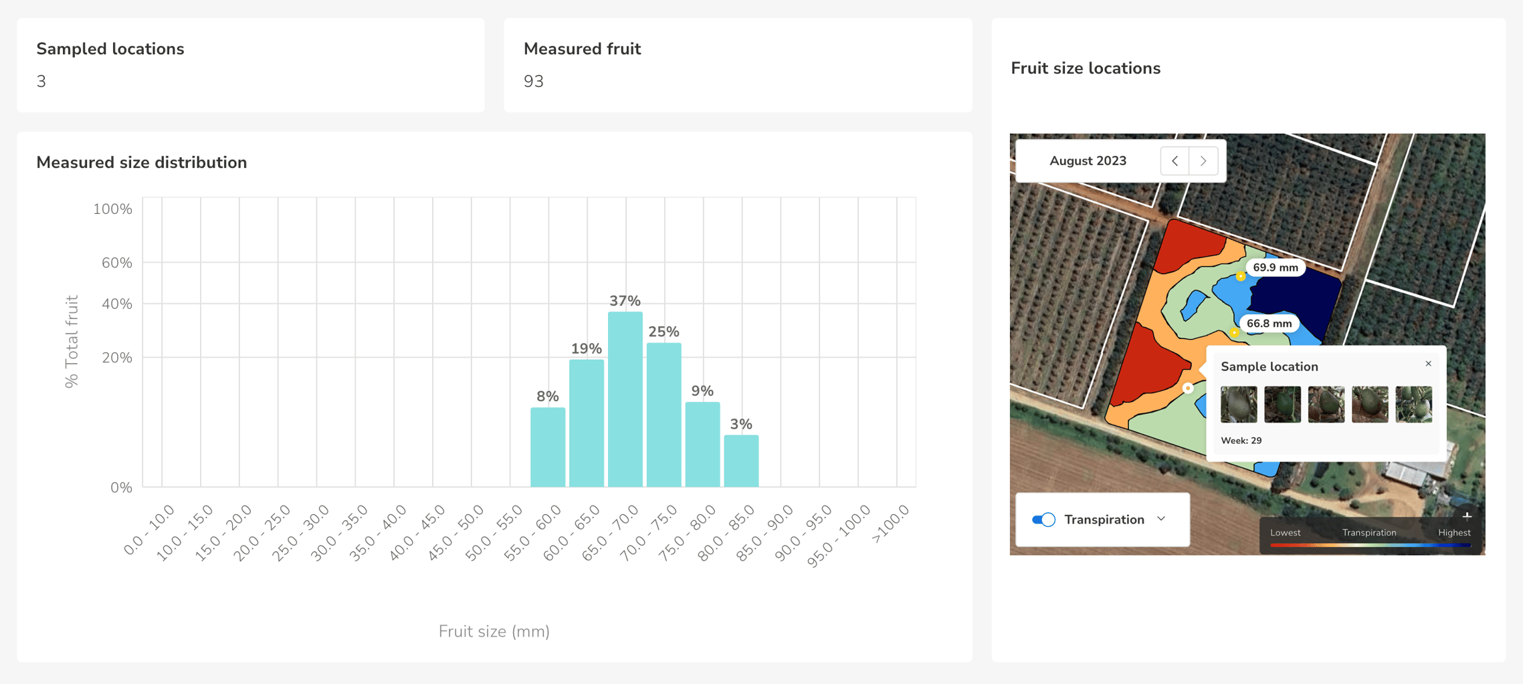Select the 19% bar in the chart

587,423
